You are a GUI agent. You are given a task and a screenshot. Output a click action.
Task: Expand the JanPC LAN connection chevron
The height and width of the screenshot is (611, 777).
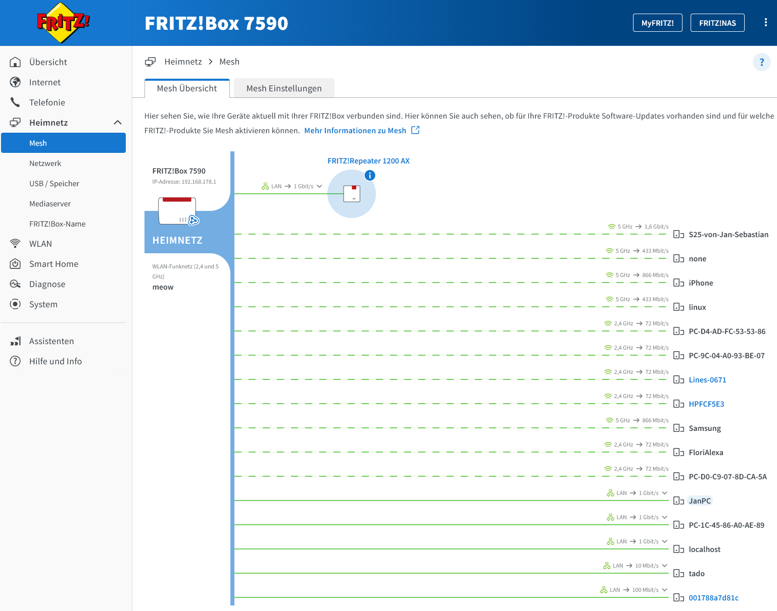664,493
